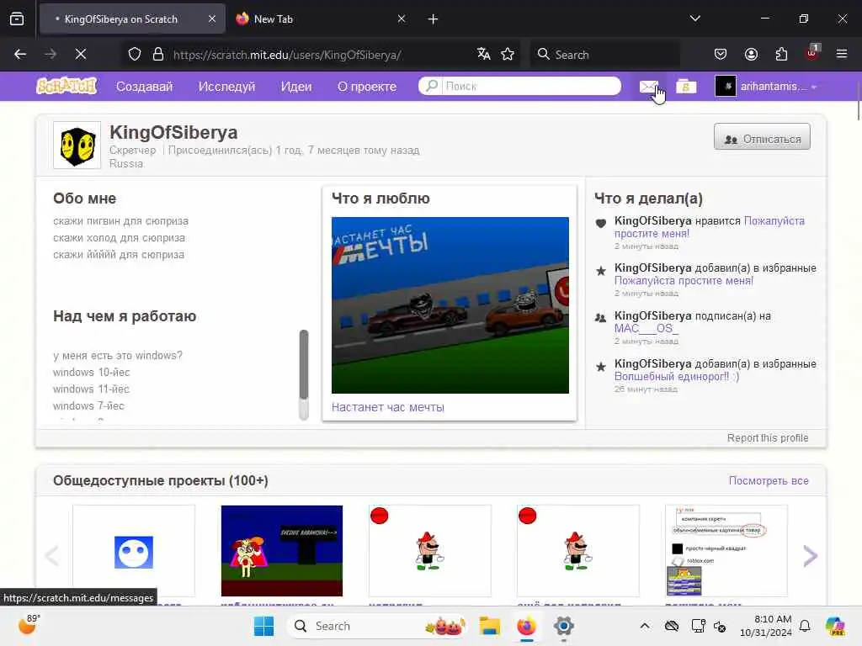Screen dimensions: 862x646
Task: Click Report this profile
Action: (768, 437)
